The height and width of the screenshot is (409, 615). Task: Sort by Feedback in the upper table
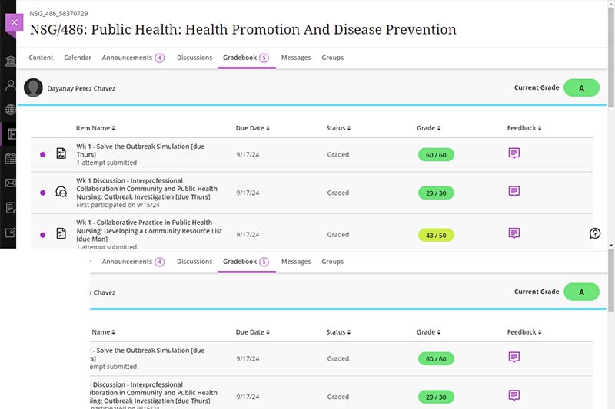pyautogui.click(x=524, y=128)
